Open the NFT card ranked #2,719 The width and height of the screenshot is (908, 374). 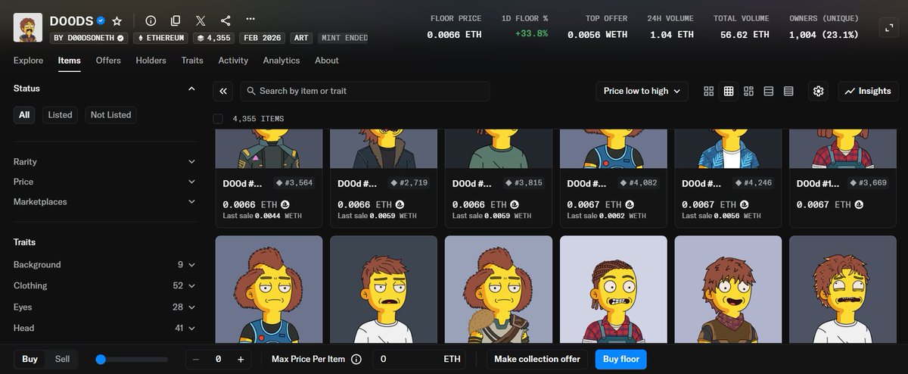coord(384,178)
